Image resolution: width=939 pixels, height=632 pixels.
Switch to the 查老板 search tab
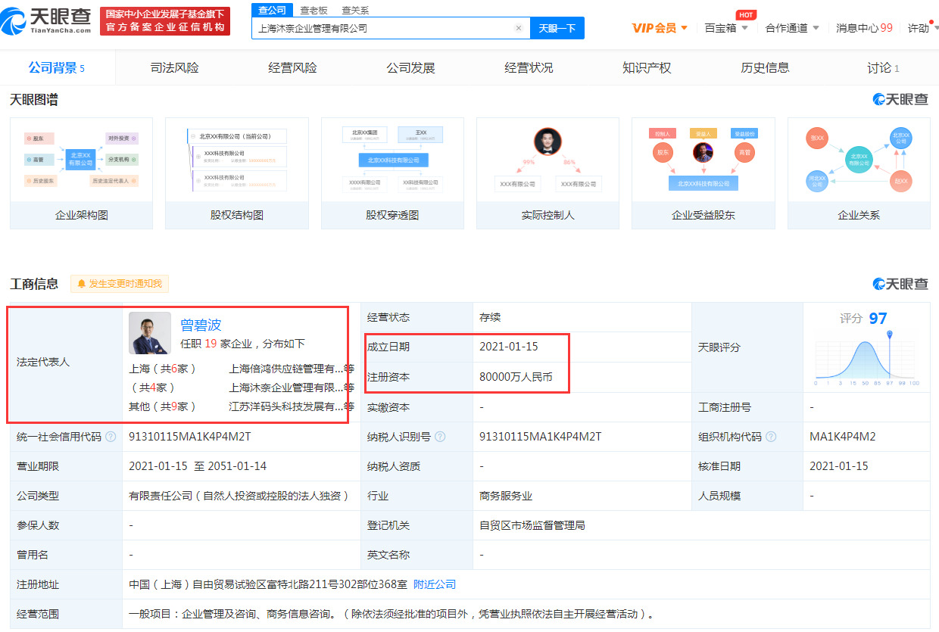314,10
